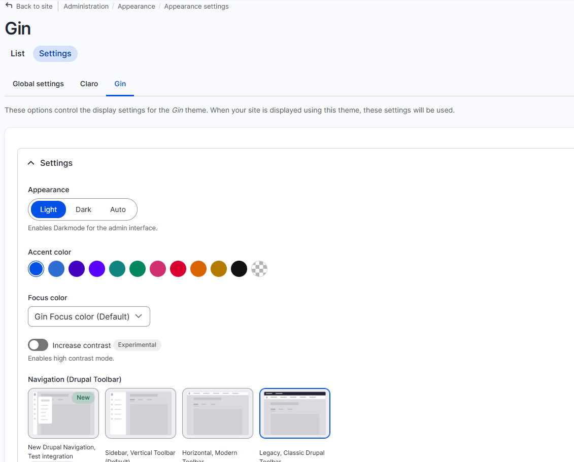
Task: Click the Experimental badge
Action: [137, 345]
